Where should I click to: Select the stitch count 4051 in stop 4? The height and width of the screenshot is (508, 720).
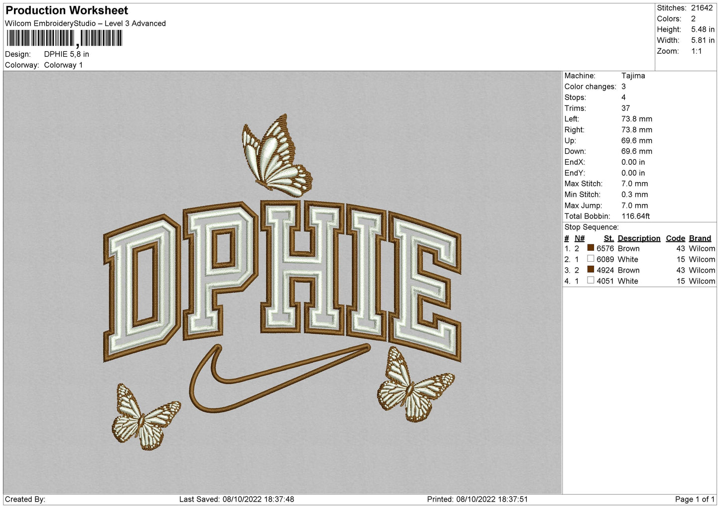(605, 281)
